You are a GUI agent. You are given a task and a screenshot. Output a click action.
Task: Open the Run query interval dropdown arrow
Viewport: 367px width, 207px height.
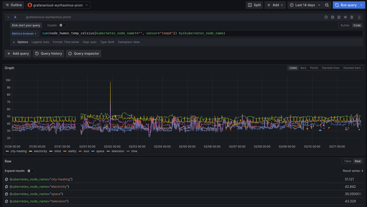click(362, 5)
